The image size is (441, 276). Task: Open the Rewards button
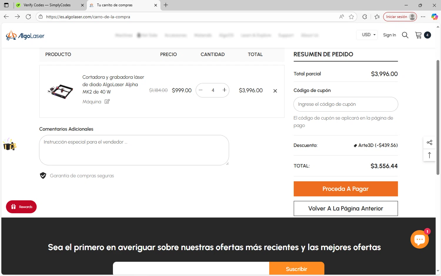pos(21,207)
